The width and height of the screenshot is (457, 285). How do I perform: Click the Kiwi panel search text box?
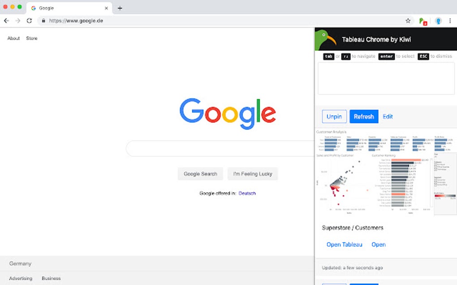pyautogui.click(x=386, y=78)
